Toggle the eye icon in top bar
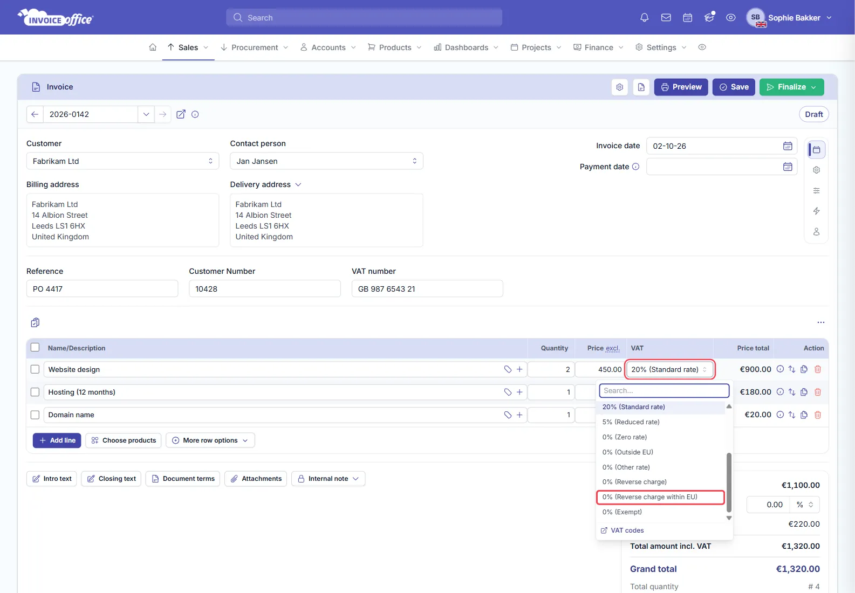This screenshot has width=855, height=593. coord(731,18)
